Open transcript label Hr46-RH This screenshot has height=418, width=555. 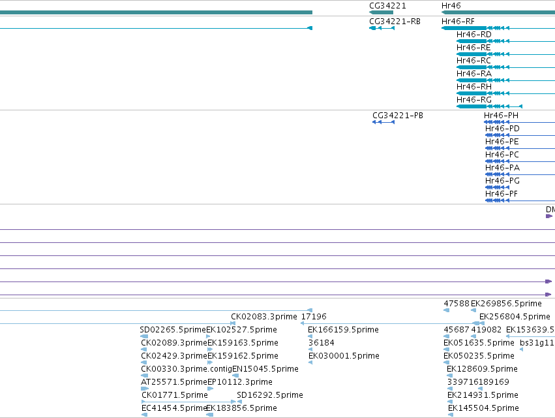(x=474, y=87)
